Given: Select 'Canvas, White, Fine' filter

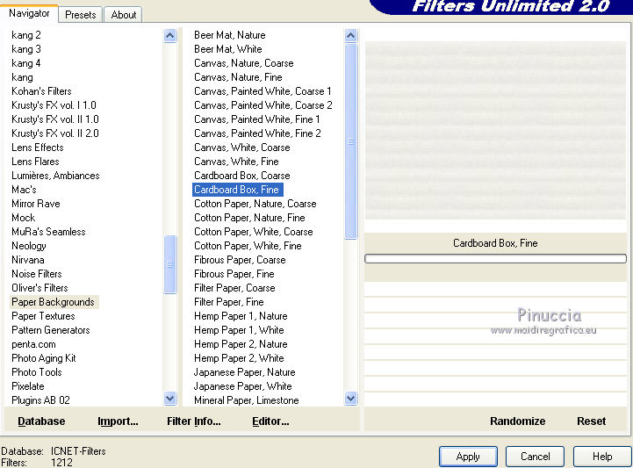Looking at the screenshot, I should (236, 162).
